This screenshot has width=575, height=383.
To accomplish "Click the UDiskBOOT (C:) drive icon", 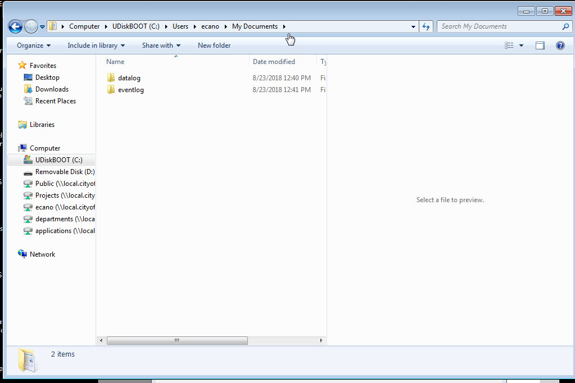I will 28,160.
